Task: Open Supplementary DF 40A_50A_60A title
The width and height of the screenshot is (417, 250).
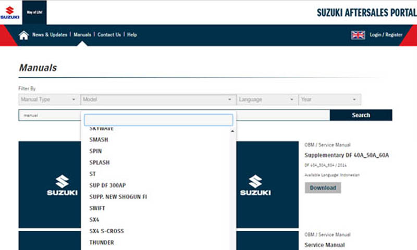Action: (347, 155)
